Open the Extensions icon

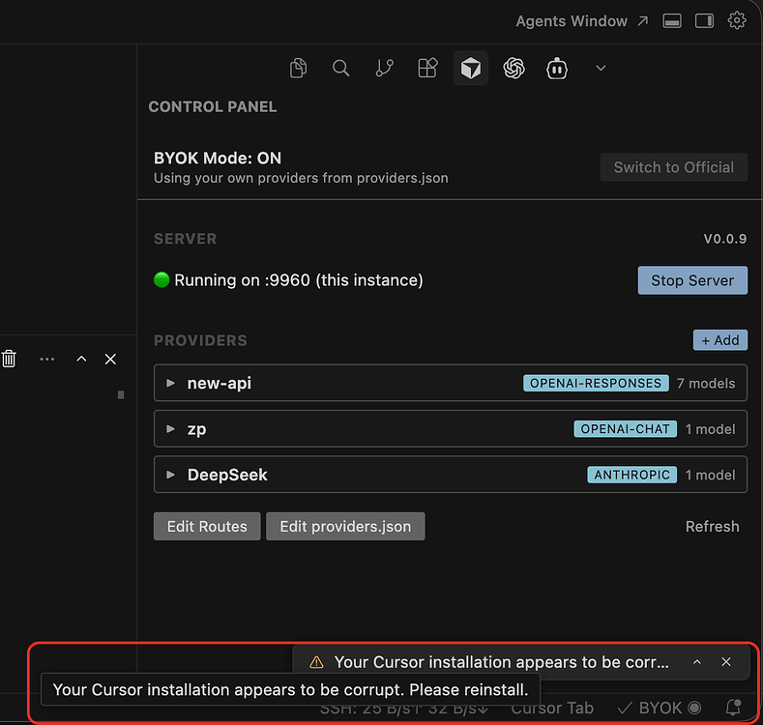click(x=427, y=68)
